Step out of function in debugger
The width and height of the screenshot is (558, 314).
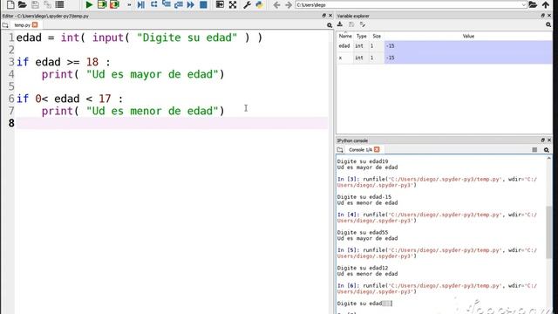(x=179, y=4)
